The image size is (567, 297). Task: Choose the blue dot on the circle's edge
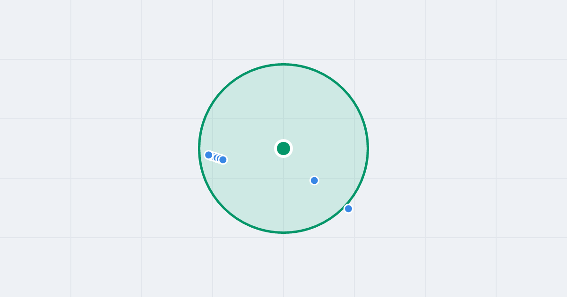(348, 208)
